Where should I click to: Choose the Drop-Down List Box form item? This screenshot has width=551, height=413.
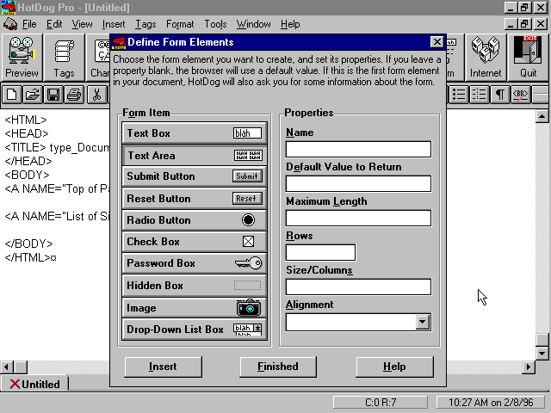pos(194,330)
